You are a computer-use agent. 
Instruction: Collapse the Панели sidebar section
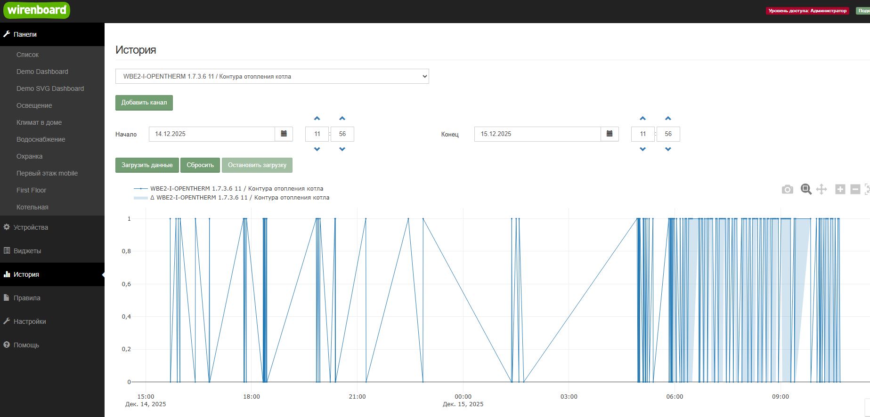tap(25, 34)
